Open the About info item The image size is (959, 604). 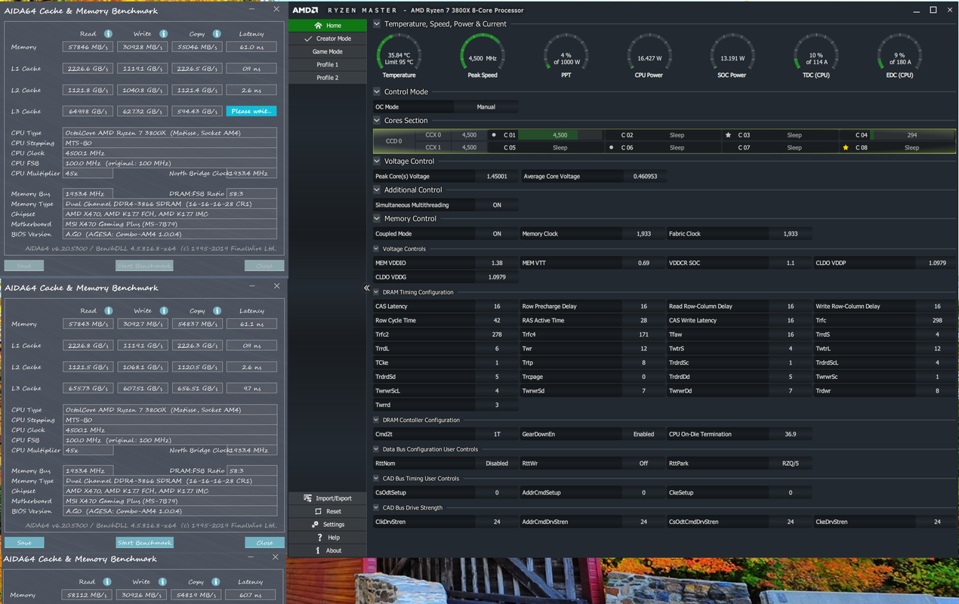point(319,550)
